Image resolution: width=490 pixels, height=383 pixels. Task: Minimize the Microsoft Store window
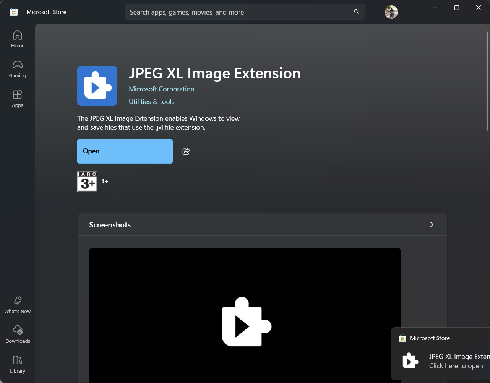pyautogui.click(x=435, y=8)
